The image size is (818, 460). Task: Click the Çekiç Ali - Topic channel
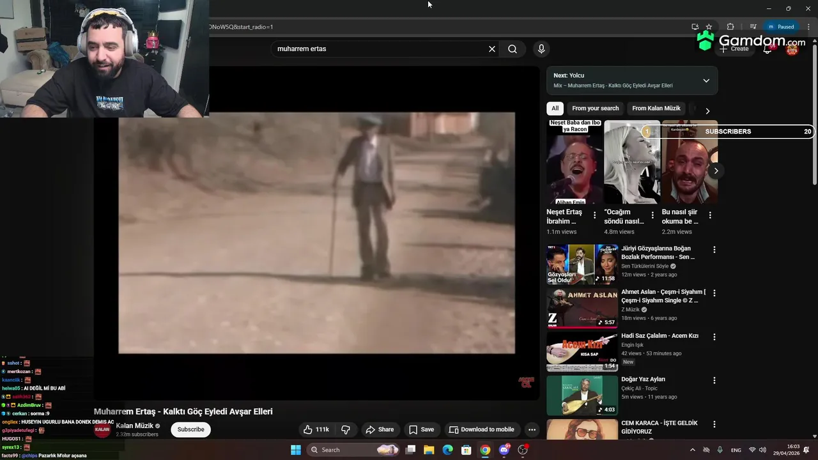click(639, 388)
